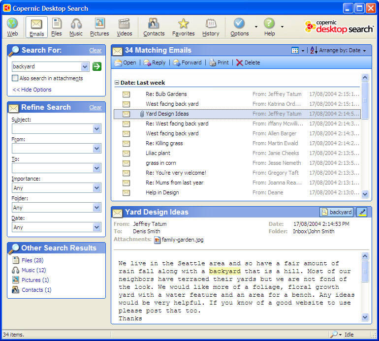The height and width of the screenshot is (341, 379).
Task: Open the Contacts category
Action: click(154, 27)
